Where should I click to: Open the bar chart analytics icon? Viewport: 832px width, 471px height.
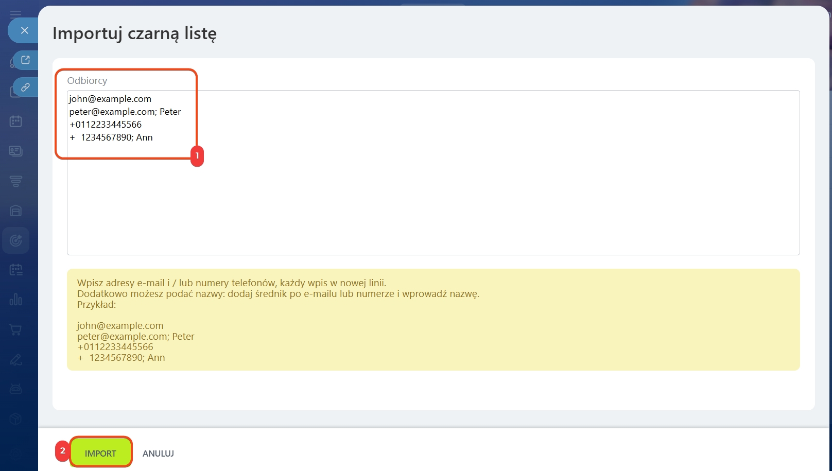[16, 300]
